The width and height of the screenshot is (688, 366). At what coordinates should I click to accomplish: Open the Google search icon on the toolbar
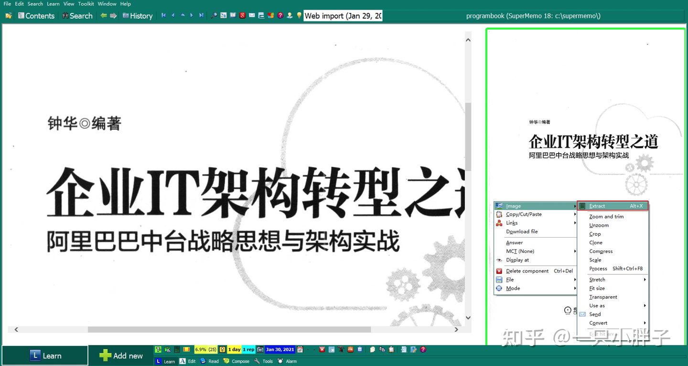[242, 15]
